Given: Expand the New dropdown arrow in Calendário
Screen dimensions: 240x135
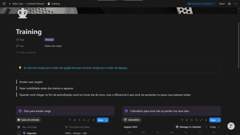Looking at the screenshot, I should point(219,120).
